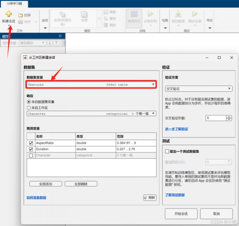Enable 留出一个测试数据集 checkbox

click(167, 151)
